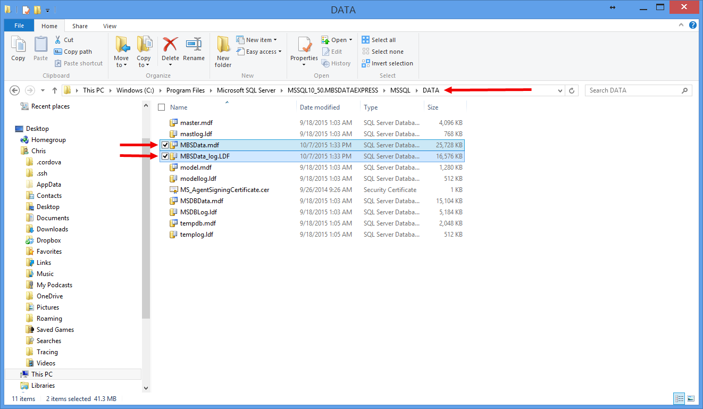Click Copy path in Clipboard group

[x=73, y=52]
